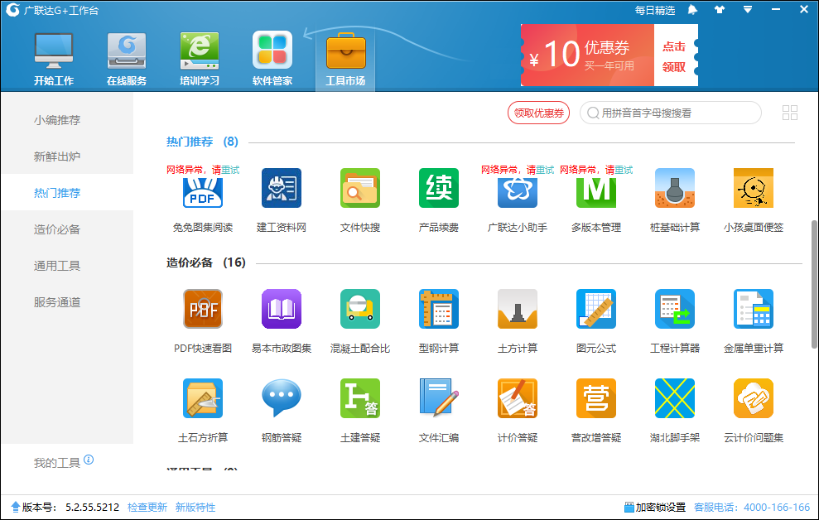
Task: Focus the 用拼音首字母搜搜看 search field
Action: tap(671, 113)
